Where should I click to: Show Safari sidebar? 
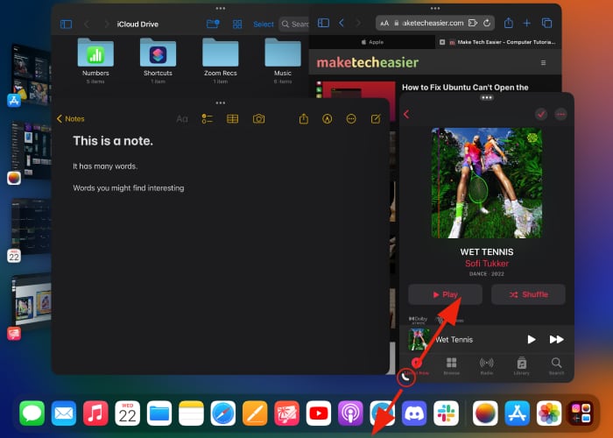click(323, 23)
